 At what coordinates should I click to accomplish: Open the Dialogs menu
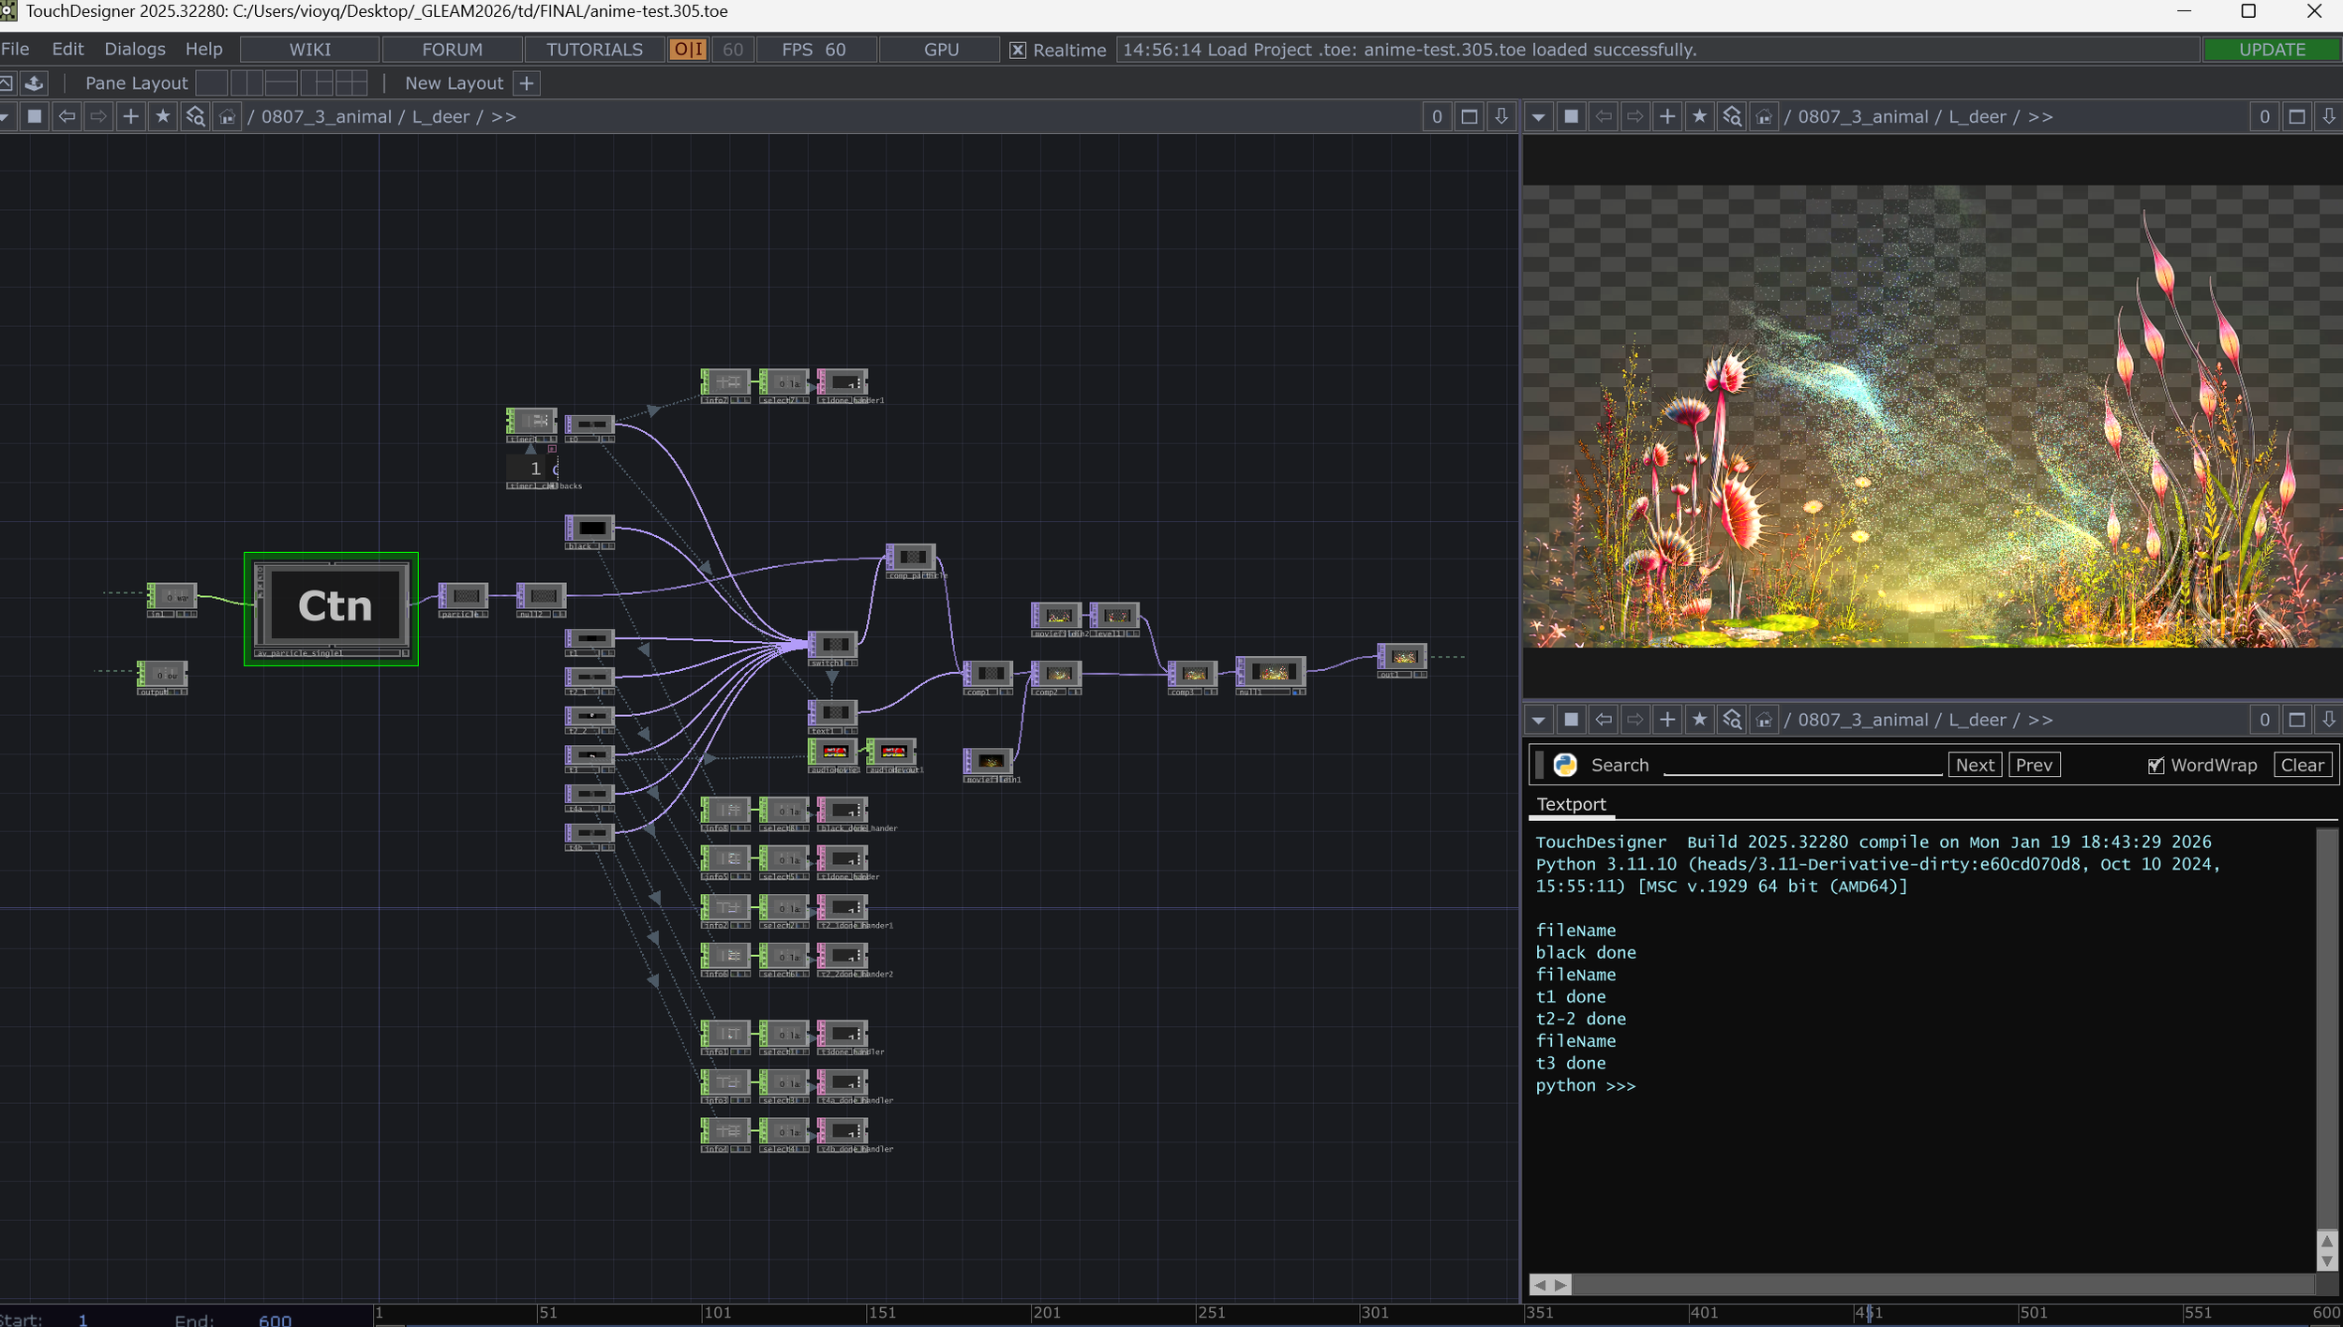[x=135, y=49]
